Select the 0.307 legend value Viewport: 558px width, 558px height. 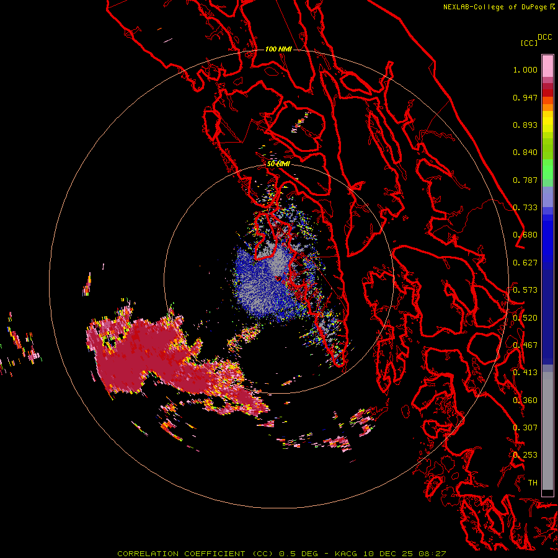click(525, 428)
